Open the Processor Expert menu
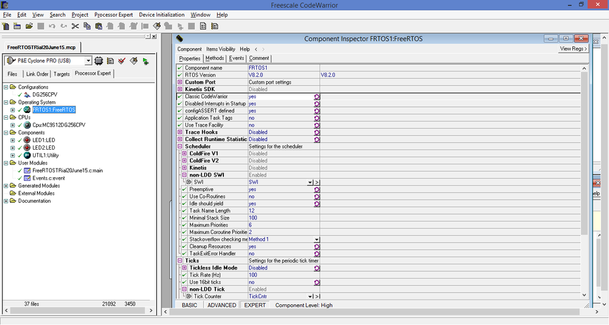 [114, 15]
